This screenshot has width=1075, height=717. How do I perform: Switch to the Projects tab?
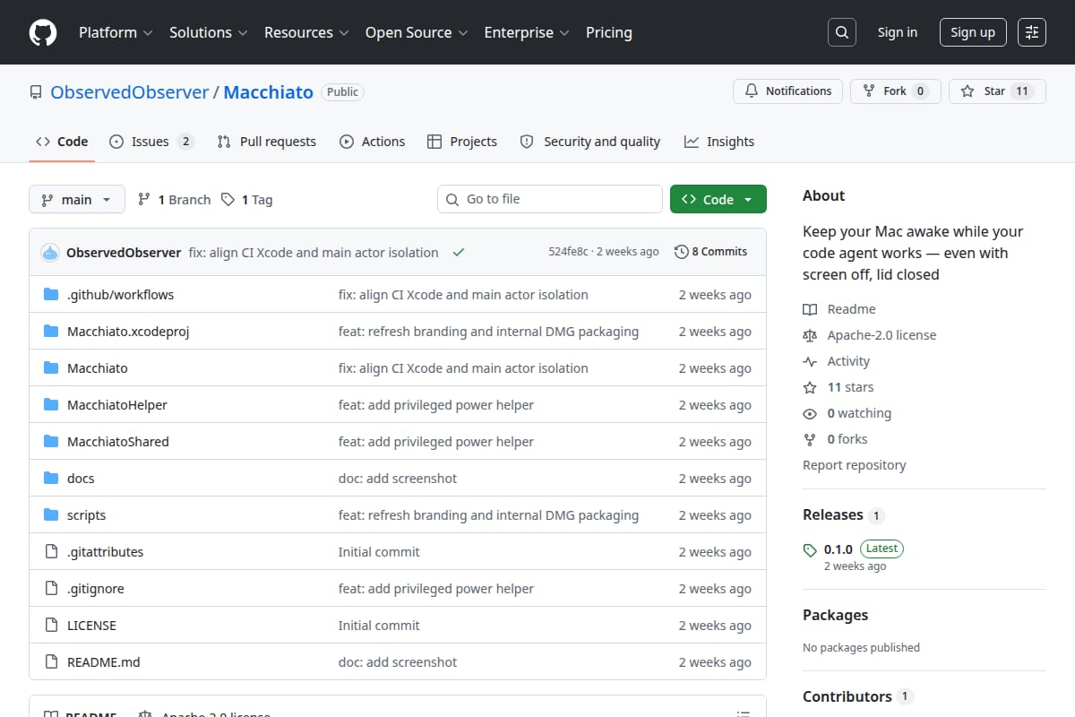pos(462,142)
